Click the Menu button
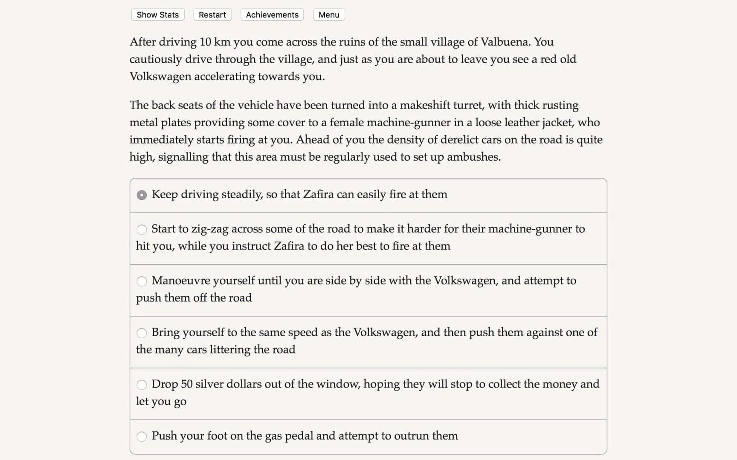The height and width of the screenshot is (460, 737). coord(328,14)
